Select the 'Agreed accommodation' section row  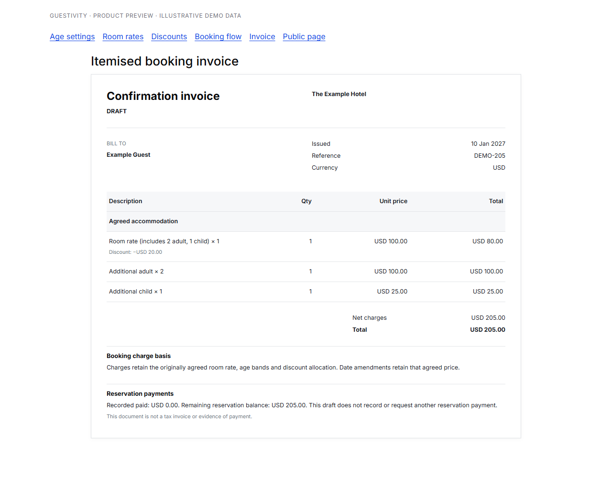pos(306,221)
